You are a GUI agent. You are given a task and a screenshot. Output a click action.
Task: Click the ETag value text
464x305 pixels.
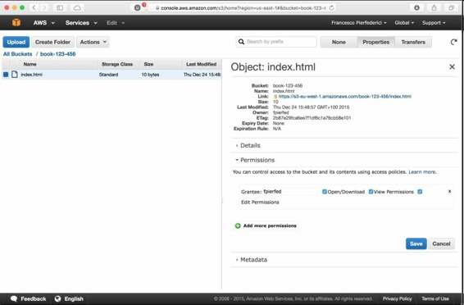312,118
